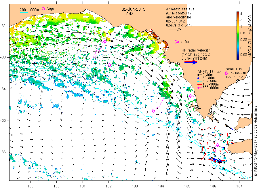Click the '137' longitude axis label

(239, 186)
